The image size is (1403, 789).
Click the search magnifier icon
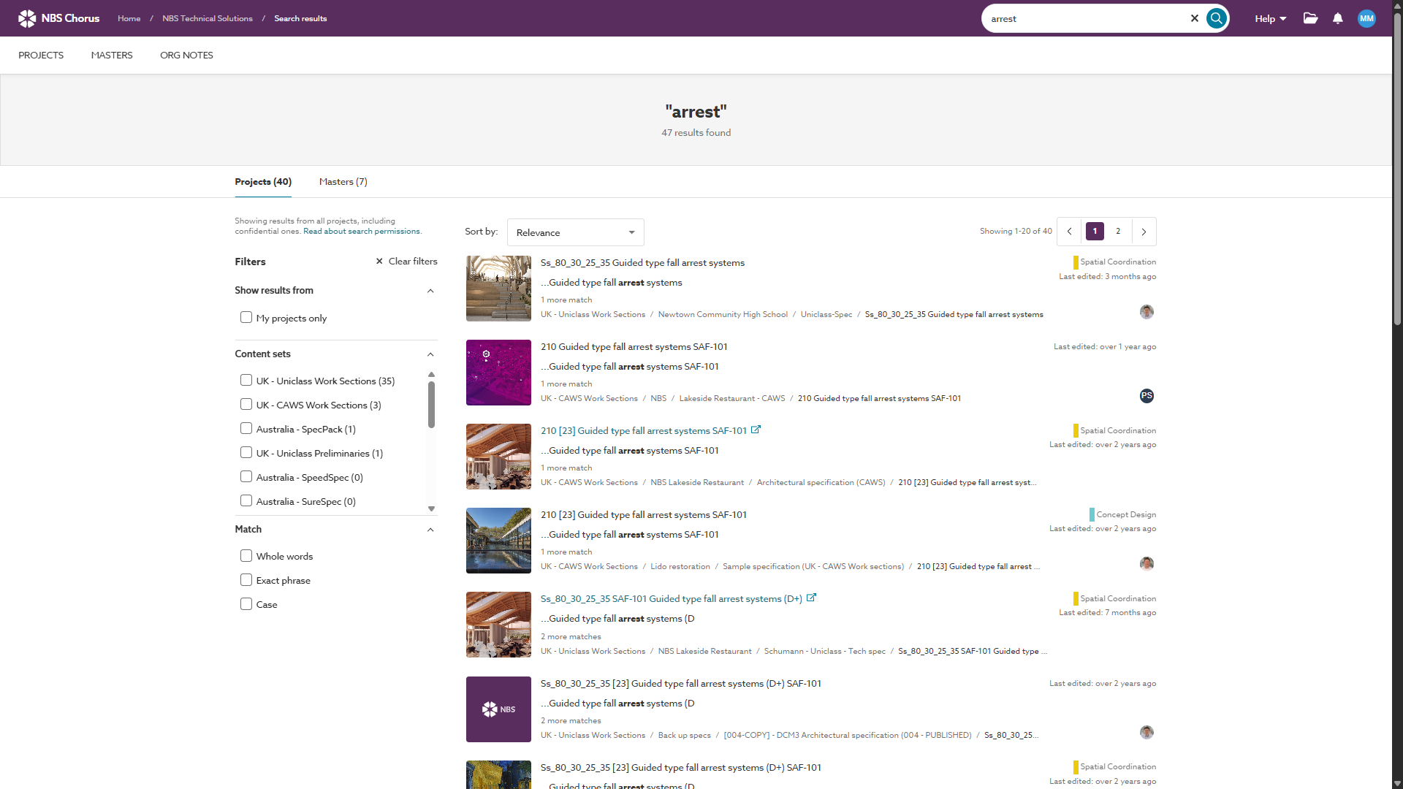[x=1216, y=18]
